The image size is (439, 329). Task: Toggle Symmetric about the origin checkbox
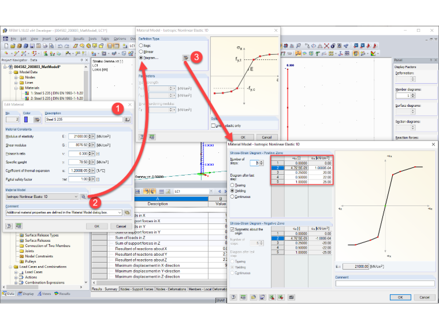pos(232,229)
